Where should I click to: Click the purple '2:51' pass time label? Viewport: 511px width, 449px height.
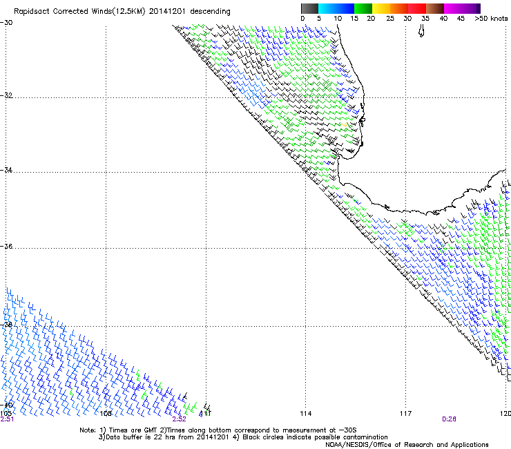tap(7, 419)
